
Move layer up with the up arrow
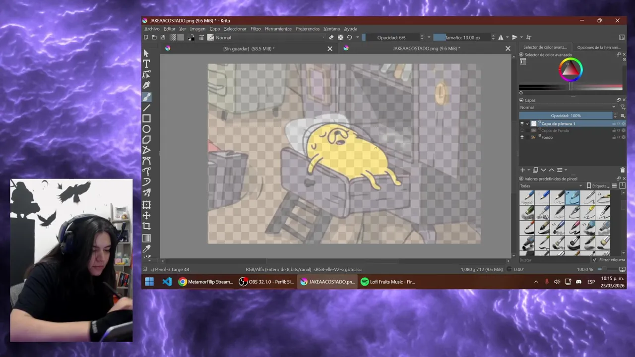(x=551, y=170)
